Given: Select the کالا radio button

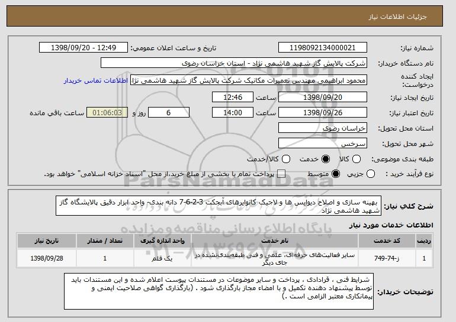Looking at the screenshot, I should click(357, 159).
